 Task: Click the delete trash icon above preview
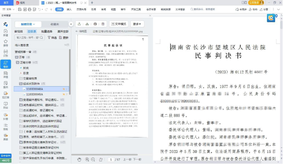point(103,24)
